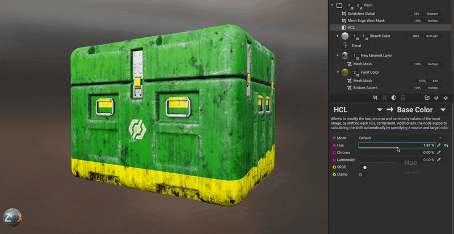Click the mask icon under New Element Layer's Mesh Mask

pos(350,64)
